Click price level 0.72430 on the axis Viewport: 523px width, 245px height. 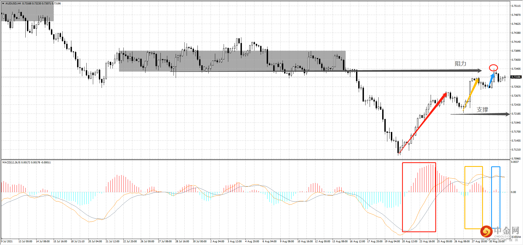click(x=516, y=105)
